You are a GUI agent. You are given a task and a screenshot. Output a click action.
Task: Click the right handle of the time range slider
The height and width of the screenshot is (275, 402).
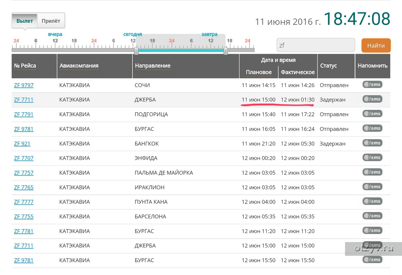pos(226,51)
